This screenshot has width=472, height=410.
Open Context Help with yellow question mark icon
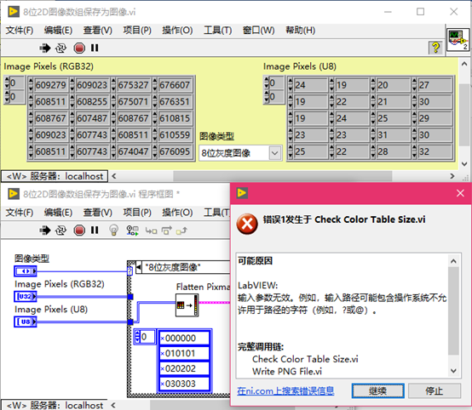[x=435, y=48]
